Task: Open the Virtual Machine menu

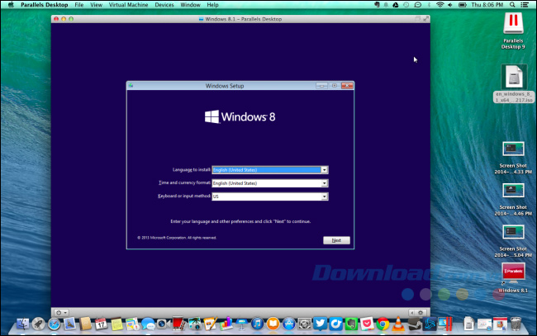Action: click(128, 5)
